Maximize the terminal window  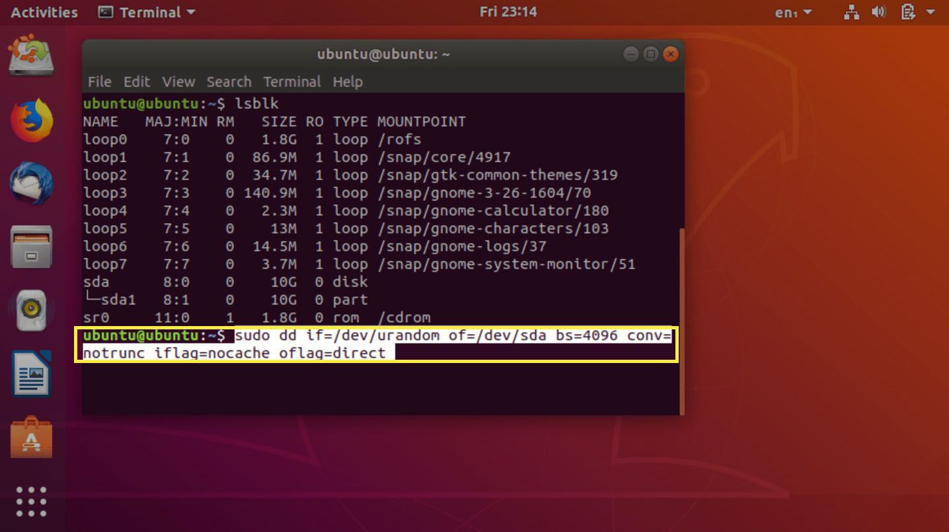click(651, 54)
